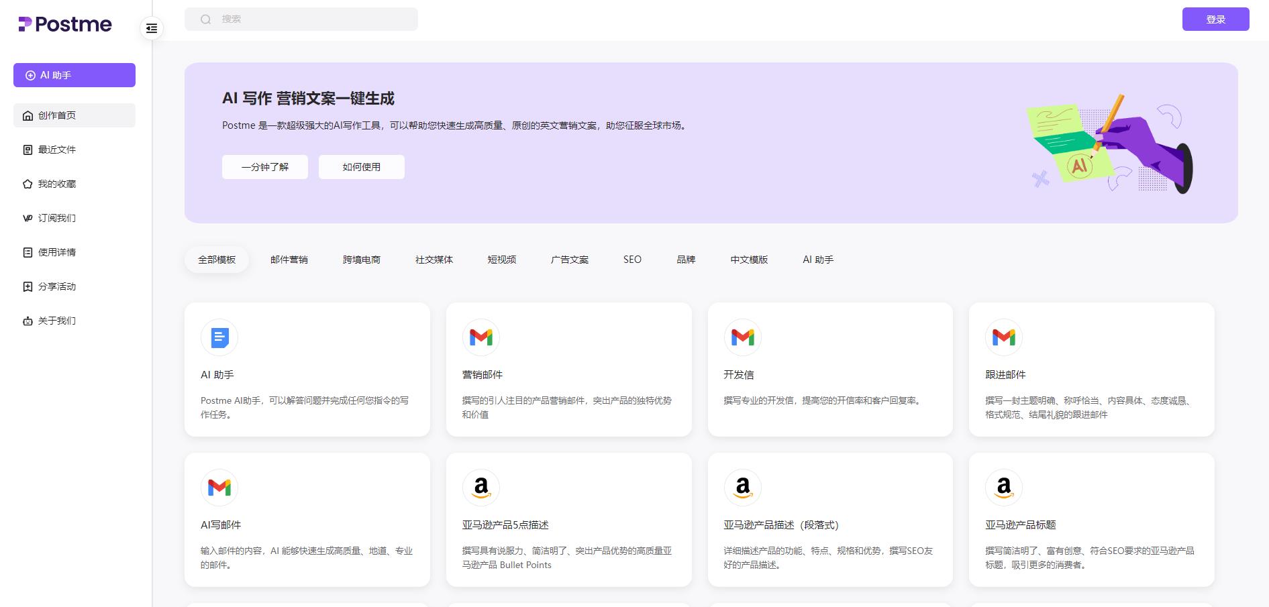Viewport: 1269px width, 607px height.
Task: Go to 我的收藏 in the sidebar
Action: 57,184
